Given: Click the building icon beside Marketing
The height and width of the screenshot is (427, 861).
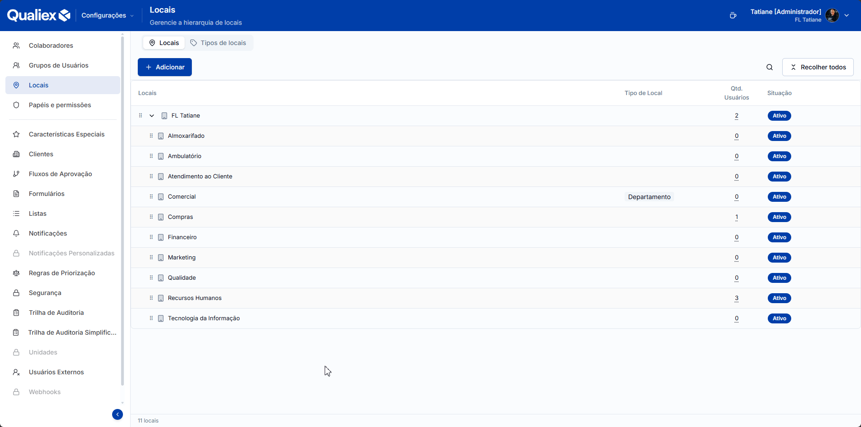Looking at the screenshot, I should click(x=161, y=258).
